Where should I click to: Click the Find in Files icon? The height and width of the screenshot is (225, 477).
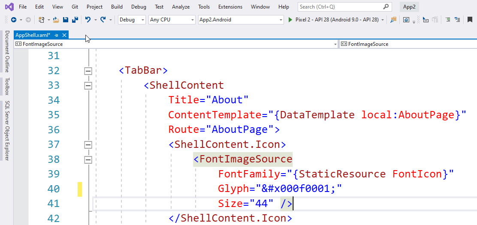[x=393, y=20]
